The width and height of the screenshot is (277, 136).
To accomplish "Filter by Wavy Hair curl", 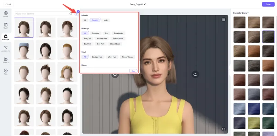I will [x=112, y=57].
